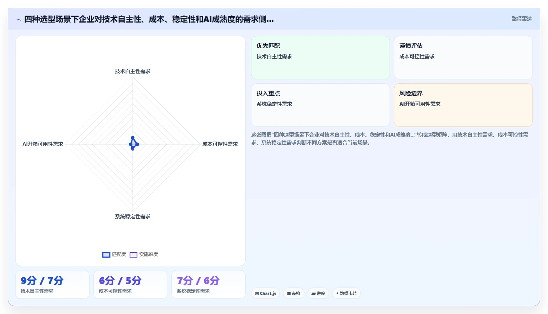This screenshot has height=314, width=548.
Task: Click the 进度 tag
Action: (318, 293)
